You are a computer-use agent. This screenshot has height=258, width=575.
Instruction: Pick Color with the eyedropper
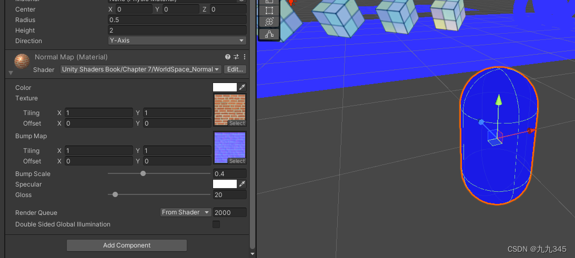243,87
